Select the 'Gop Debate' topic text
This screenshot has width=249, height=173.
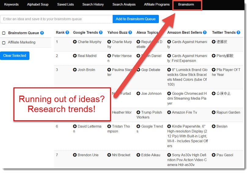pyautogui.click(x=151, y=70)
